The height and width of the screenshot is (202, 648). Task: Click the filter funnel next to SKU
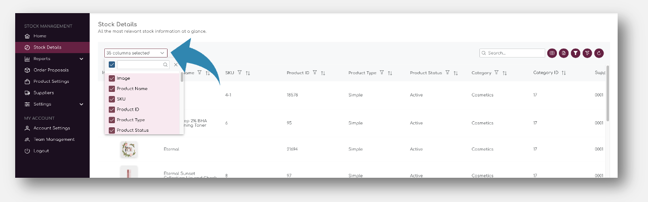239,73
